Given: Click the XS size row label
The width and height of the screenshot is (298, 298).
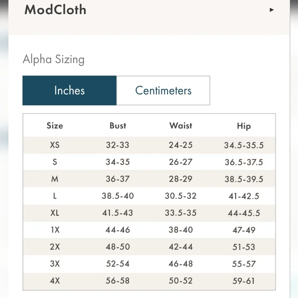Looking at the screenshot, I should (55, 145).
